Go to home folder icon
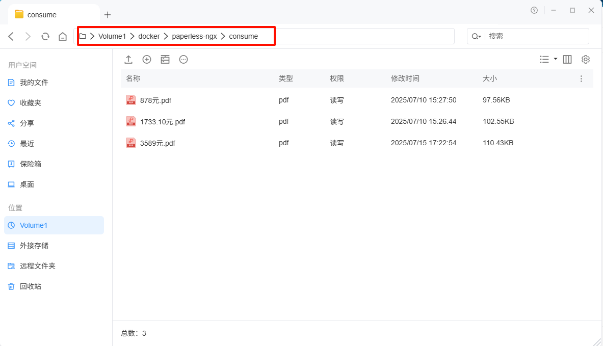Viewport: 603px width, 346px height. (63, 37)
